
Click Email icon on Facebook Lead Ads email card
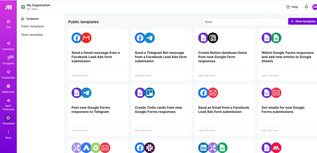point(213,93)
